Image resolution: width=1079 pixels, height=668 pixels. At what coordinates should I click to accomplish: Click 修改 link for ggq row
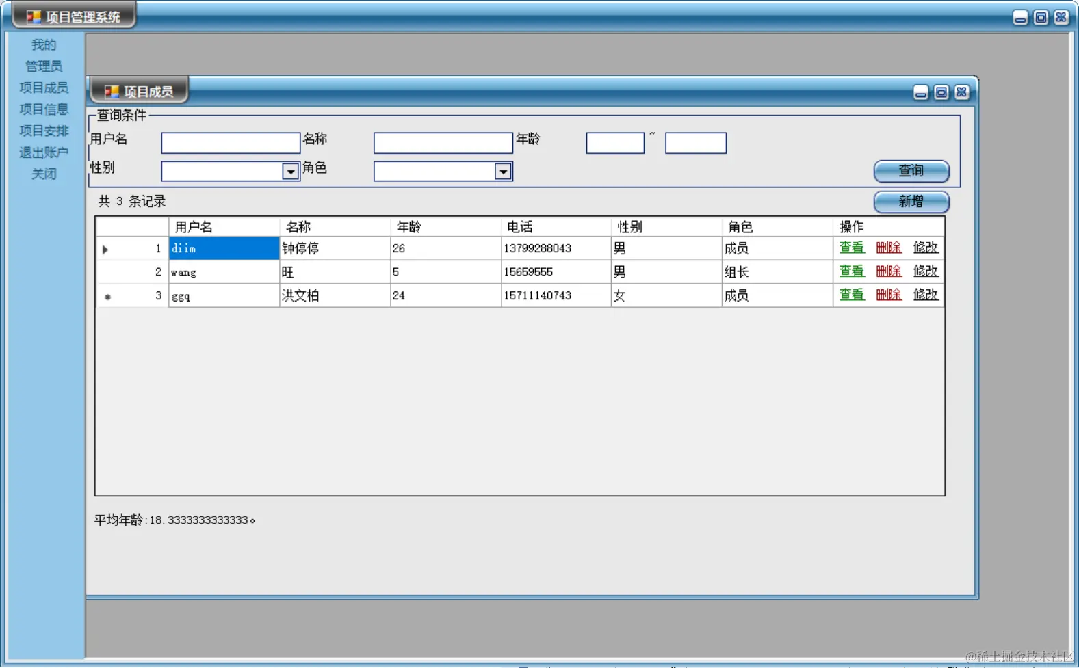coord(926,295)
